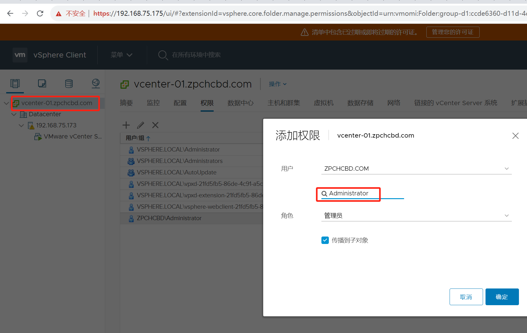Click the Administrator user search field
The width and height of the screenshot is (527, 333).
tap(363, 194)
